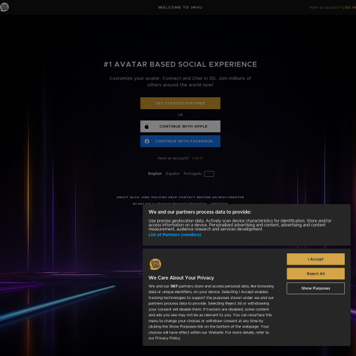Open the ABOUT footer link
The width and height of the screenshot is (356, 356).
pos(122,198)
